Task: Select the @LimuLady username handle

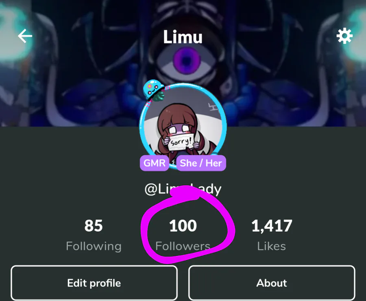Action: [183, 189]
